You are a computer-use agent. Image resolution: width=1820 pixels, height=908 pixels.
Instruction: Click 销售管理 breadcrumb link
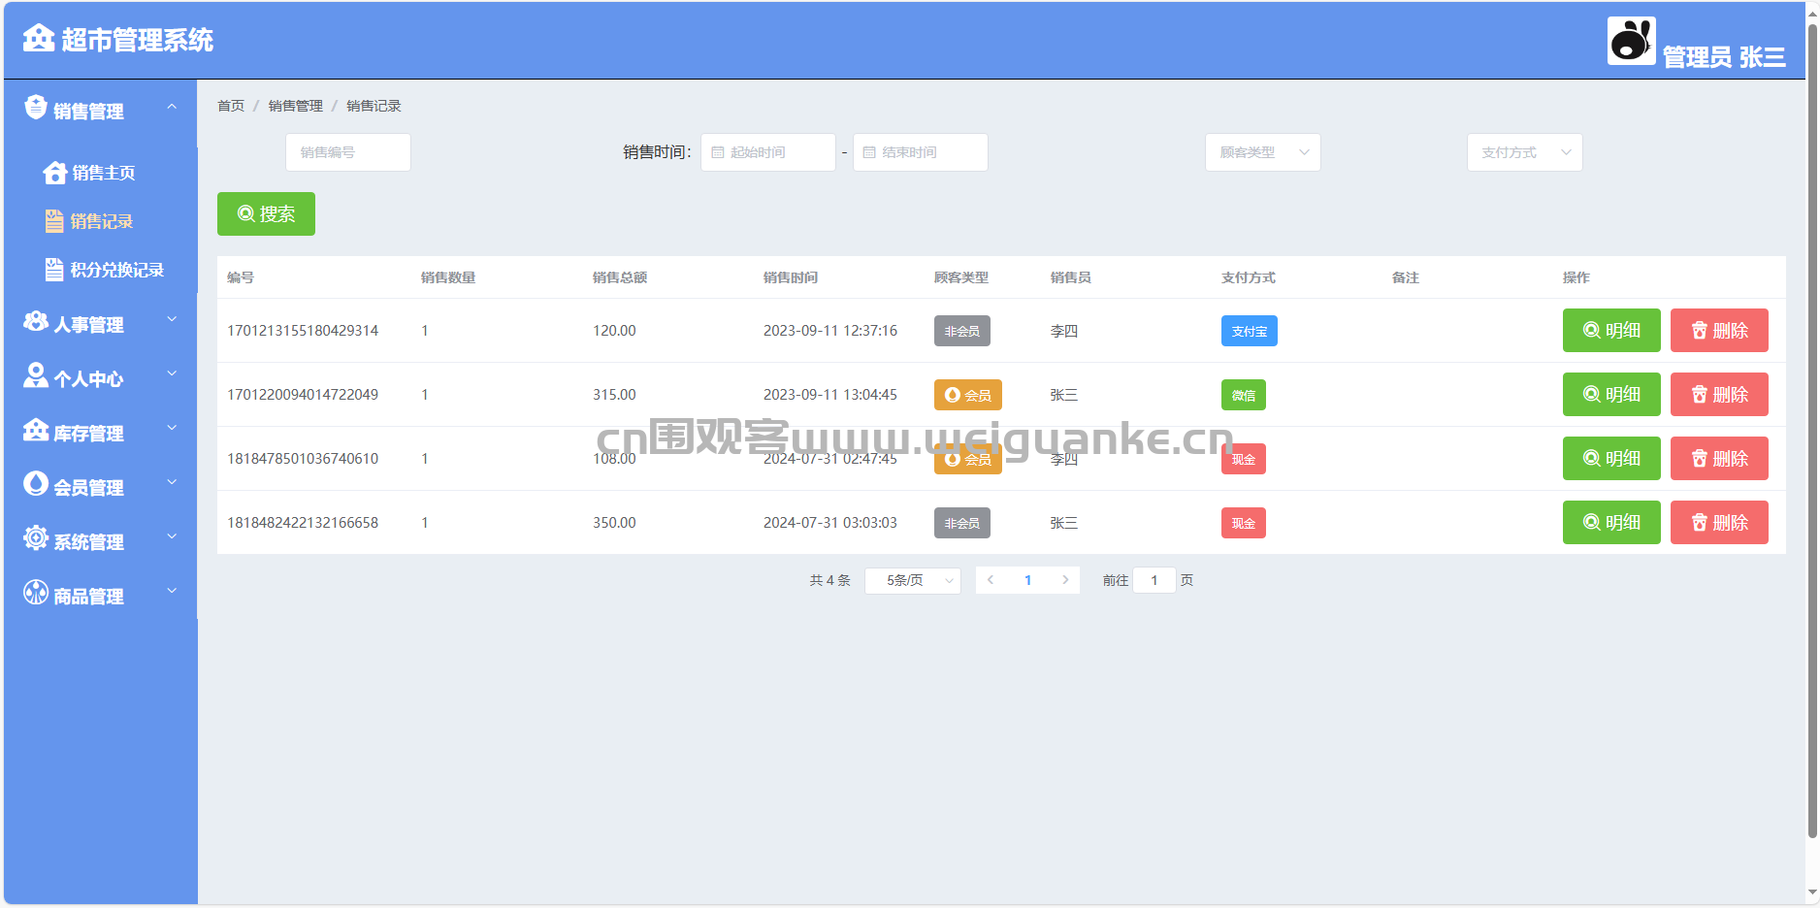point(296,106)
